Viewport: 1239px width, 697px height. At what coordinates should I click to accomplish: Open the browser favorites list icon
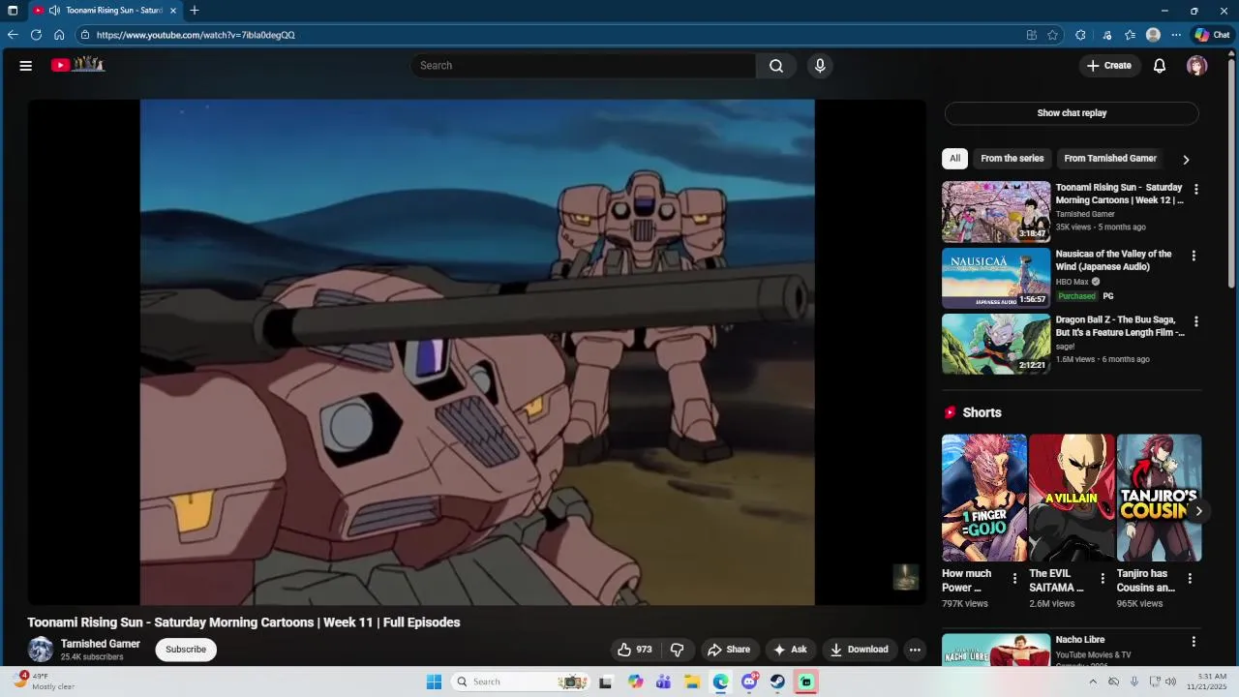point(1130,35)
